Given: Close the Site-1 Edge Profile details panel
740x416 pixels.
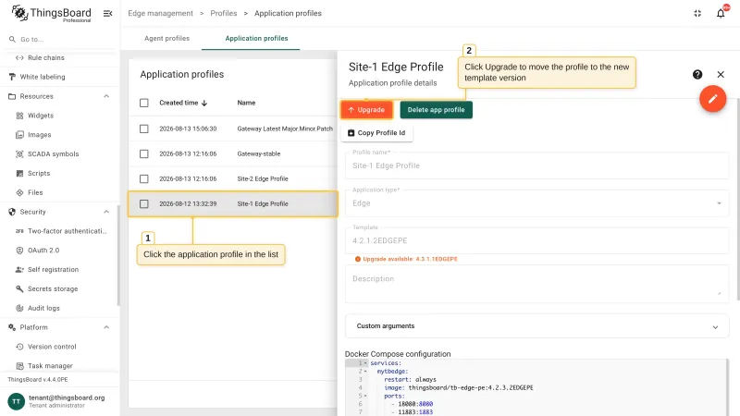Looking at the screenshot, I should tap(721, 75).
